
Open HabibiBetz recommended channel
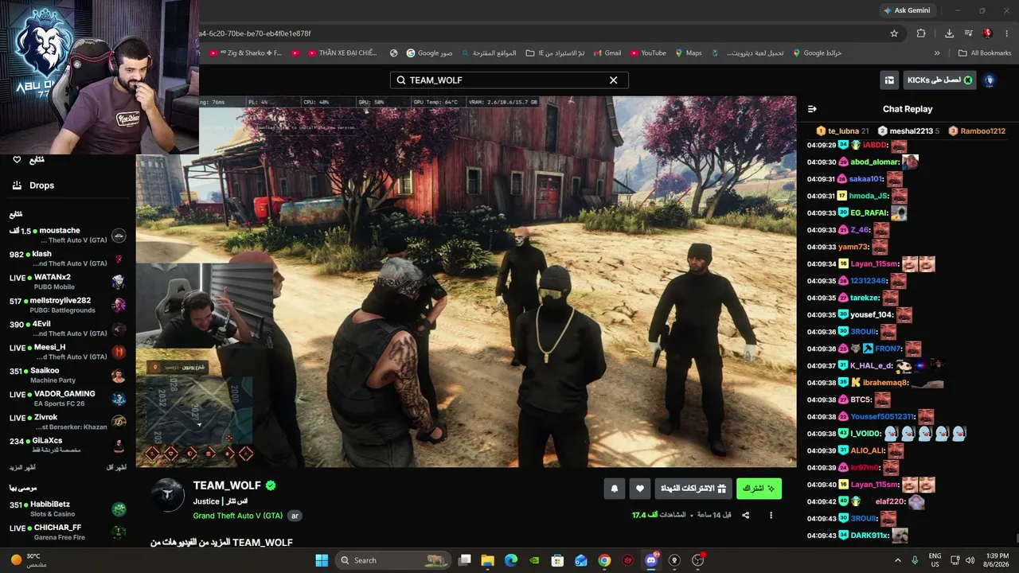pyautogui.click(x=68, y=509)
